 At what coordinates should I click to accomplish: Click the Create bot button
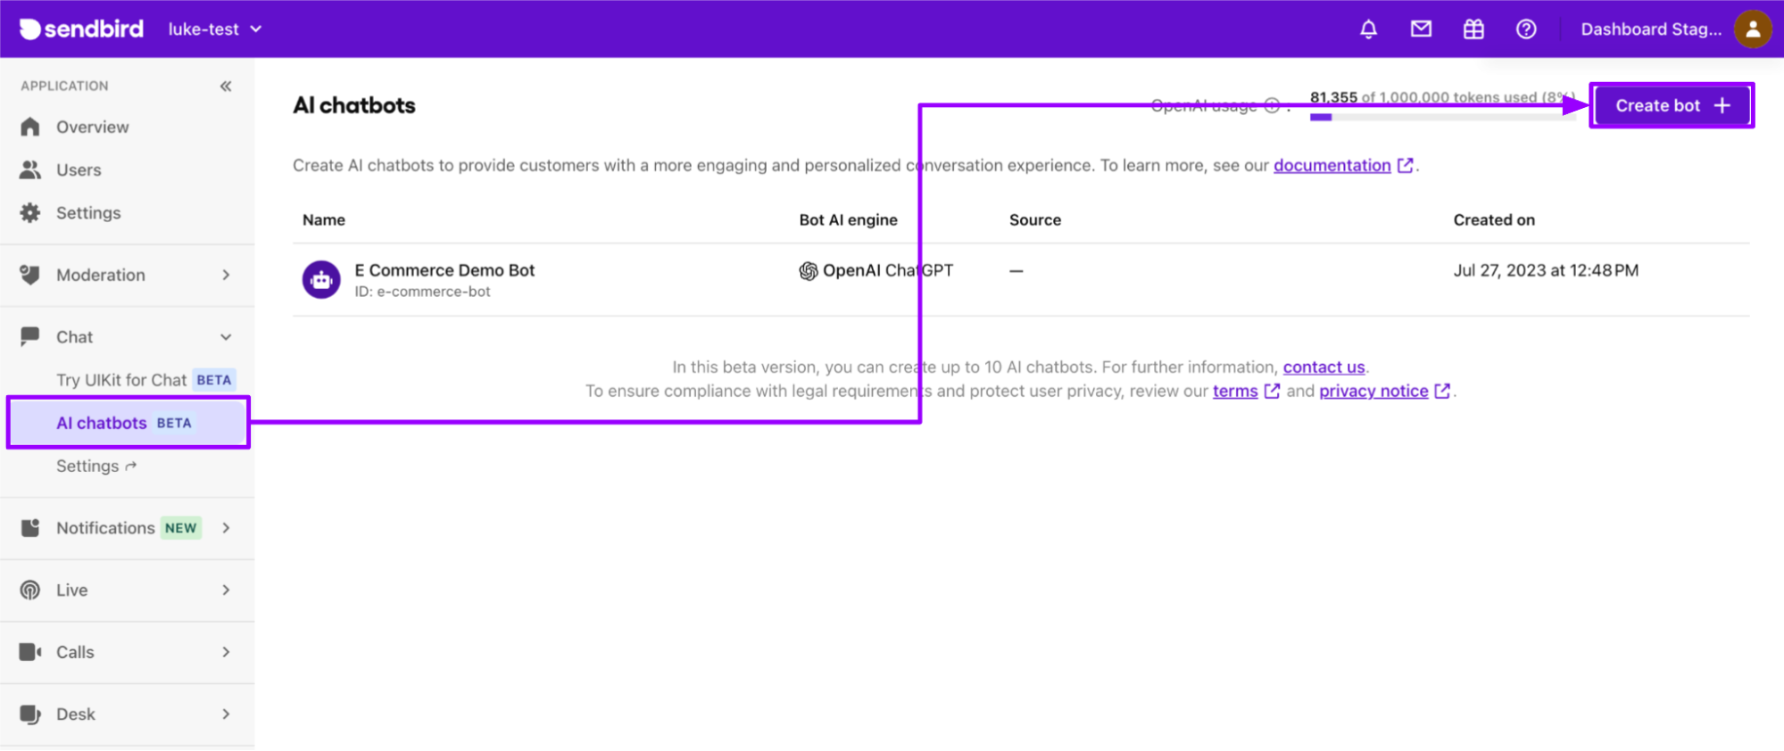[x=1672, y=105]
